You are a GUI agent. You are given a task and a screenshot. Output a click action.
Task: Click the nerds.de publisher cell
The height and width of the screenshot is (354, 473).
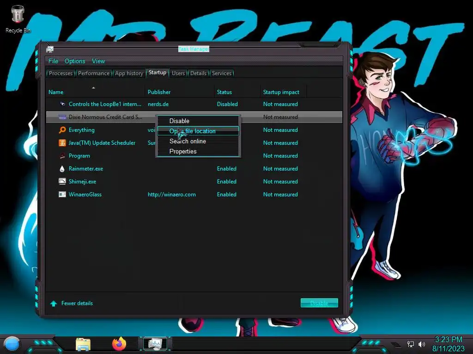(x=158, y=104)
